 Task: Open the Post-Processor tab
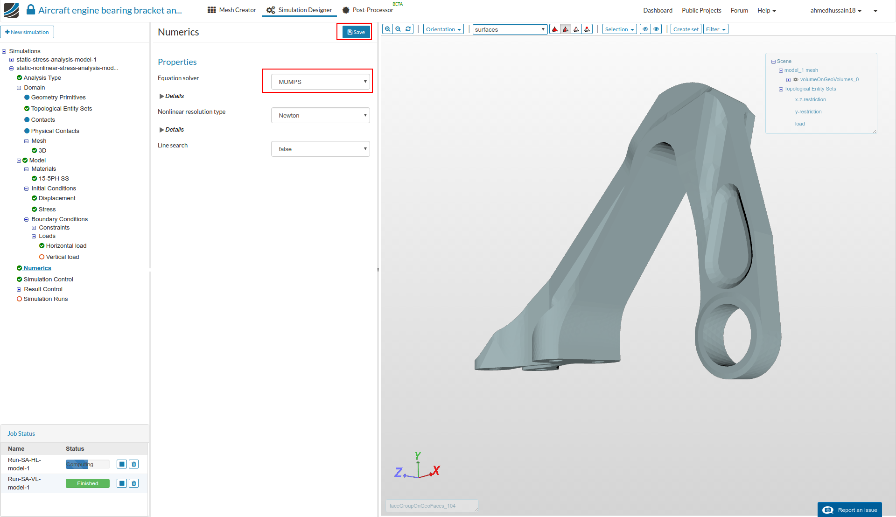tap(368, 10)
